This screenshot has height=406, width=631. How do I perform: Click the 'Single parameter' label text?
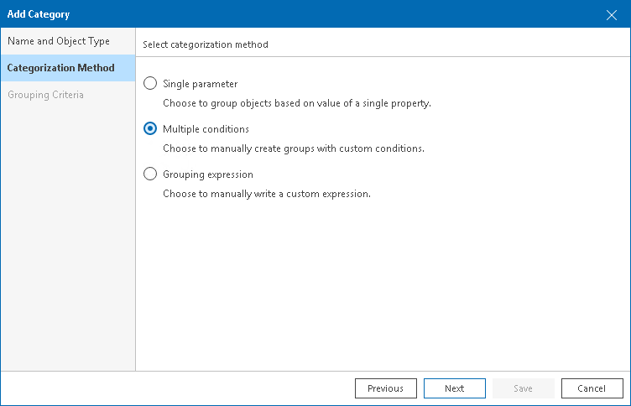pyautogui.click(x=200, y=84)
